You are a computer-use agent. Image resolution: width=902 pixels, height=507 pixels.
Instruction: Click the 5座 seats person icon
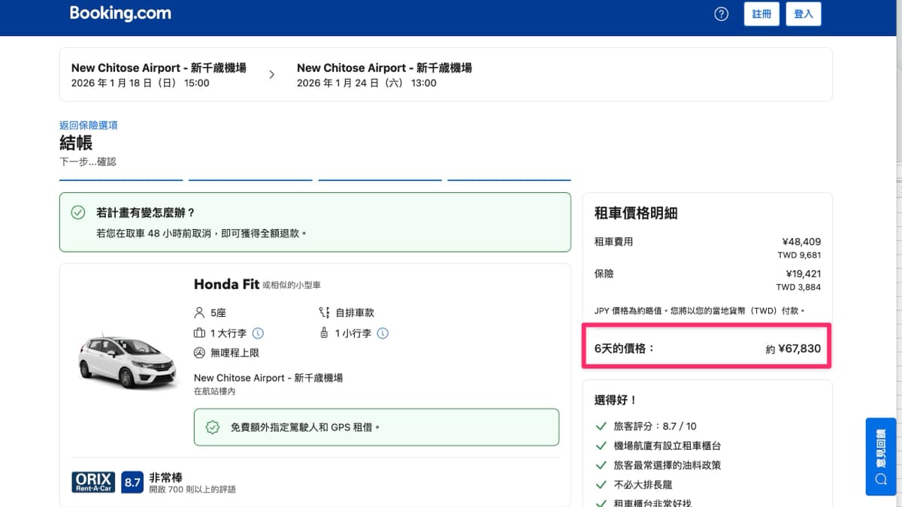point(199,312)
